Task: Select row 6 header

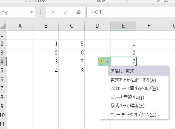Action: tap(3, 80)
